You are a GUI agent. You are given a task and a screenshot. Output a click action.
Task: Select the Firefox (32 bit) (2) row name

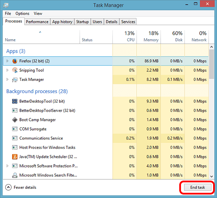click(x=34, y=61)
